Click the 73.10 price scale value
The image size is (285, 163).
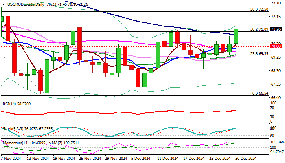tap(276, 3)
